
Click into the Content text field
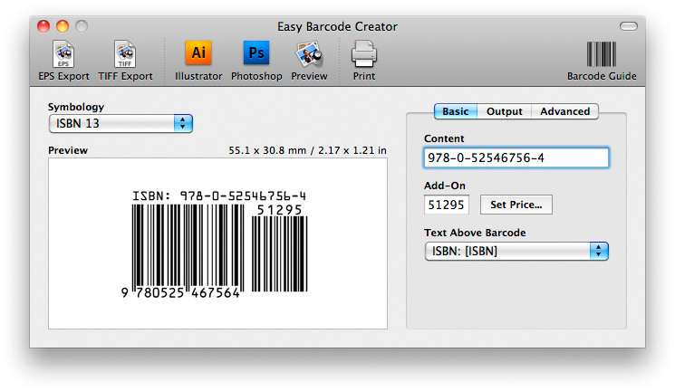click(x=516, y=157)
